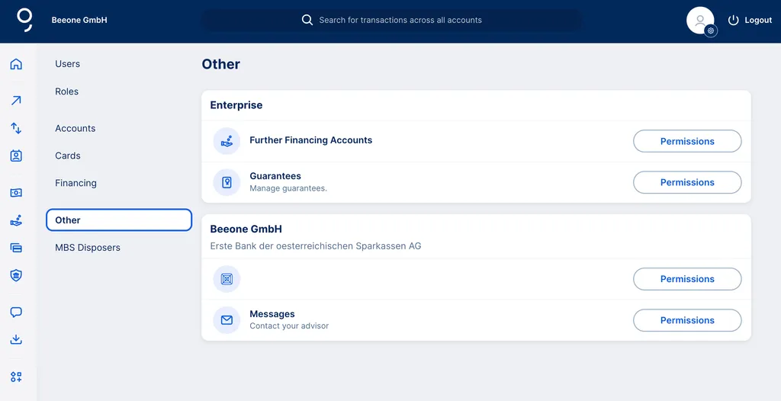781x401 pixels.
Task: Open the apps grid icon in sidebar
Action: [x=16, y=377]
